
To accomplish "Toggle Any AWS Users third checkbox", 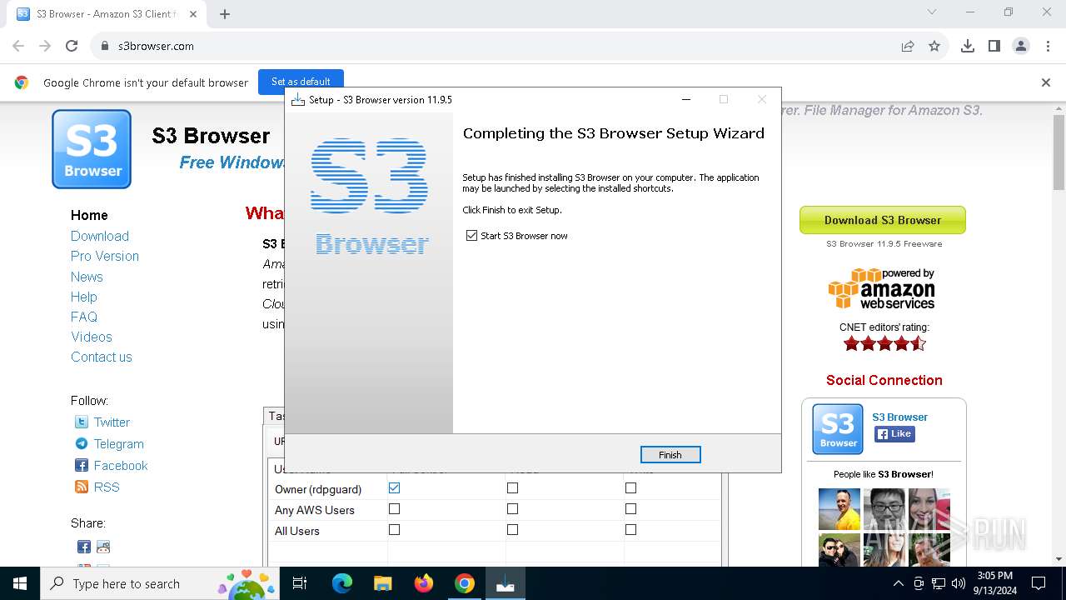I will (631, 509).
